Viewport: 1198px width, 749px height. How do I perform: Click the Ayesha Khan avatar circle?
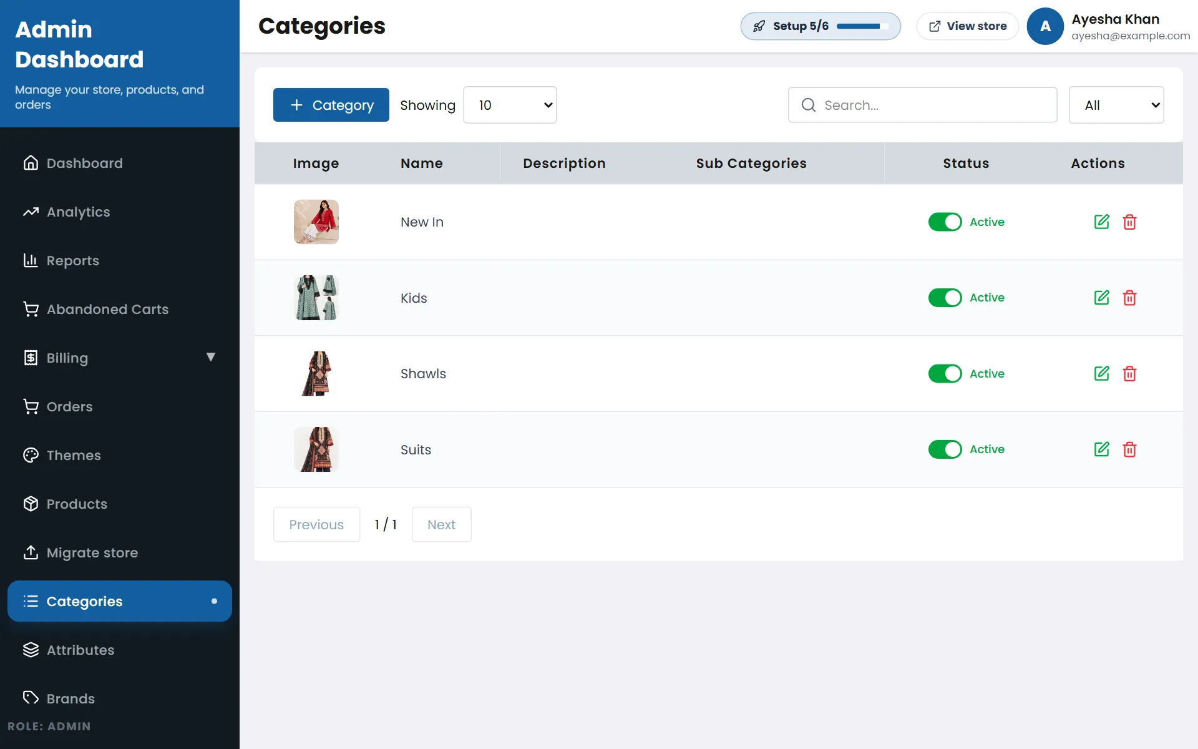pyautogui.click(x=1045, y=26)
